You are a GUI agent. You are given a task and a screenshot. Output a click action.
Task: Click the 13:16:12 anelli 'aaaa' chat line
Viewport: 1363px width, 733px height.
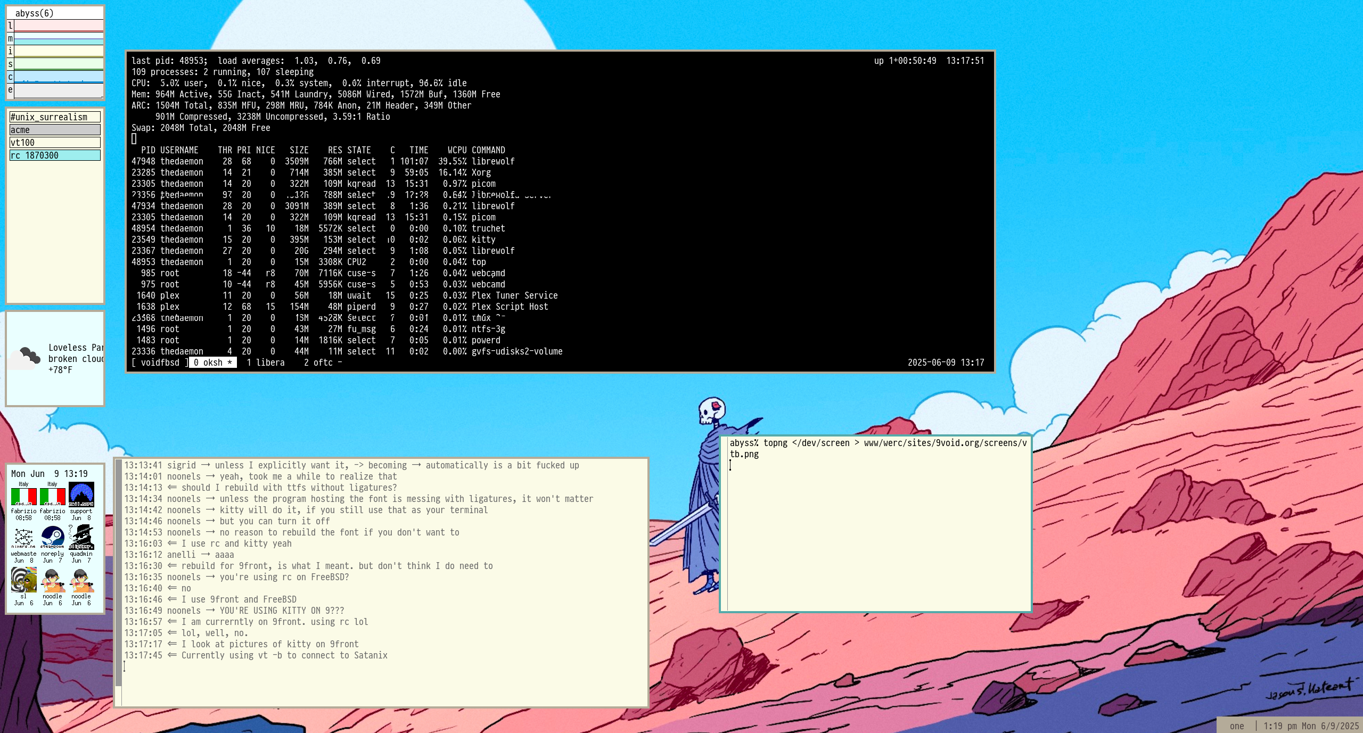(179, 555)
